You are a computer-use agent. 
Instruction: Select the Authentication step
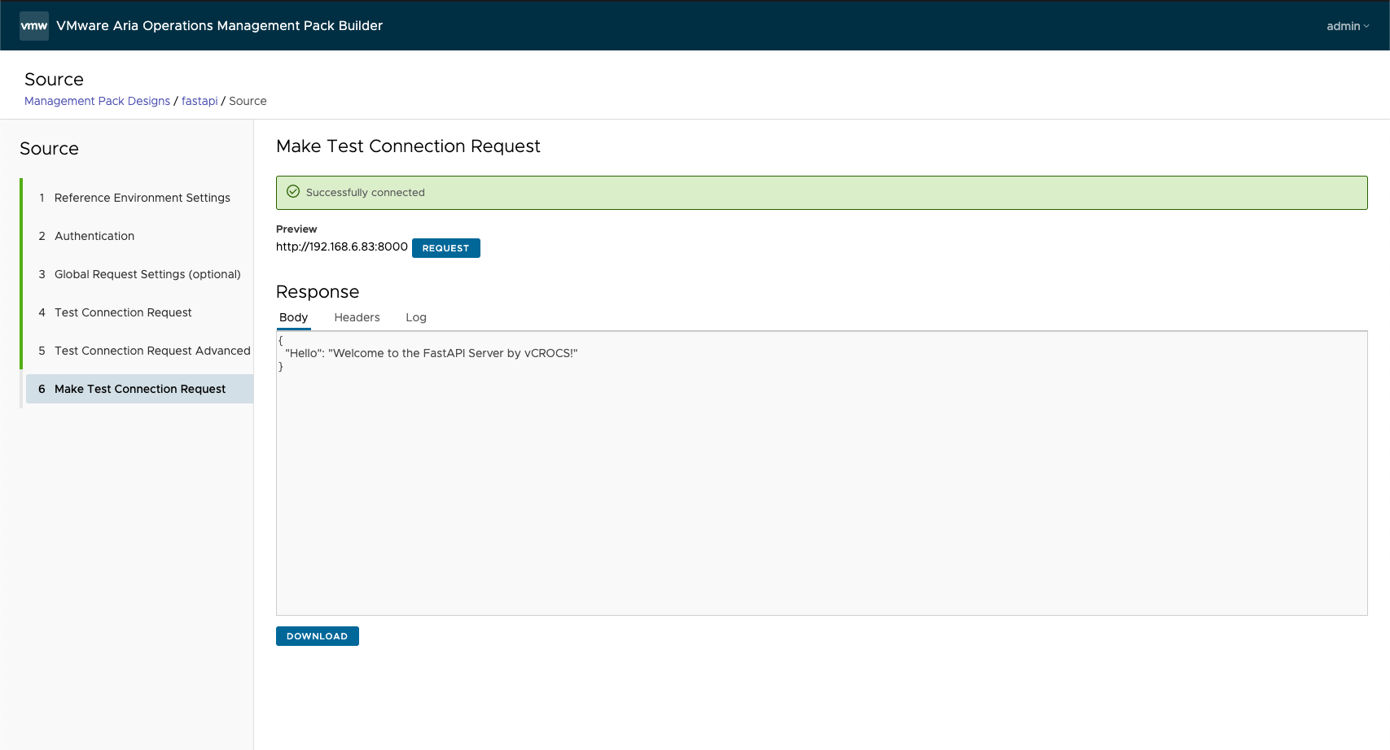tap(94, 236)
